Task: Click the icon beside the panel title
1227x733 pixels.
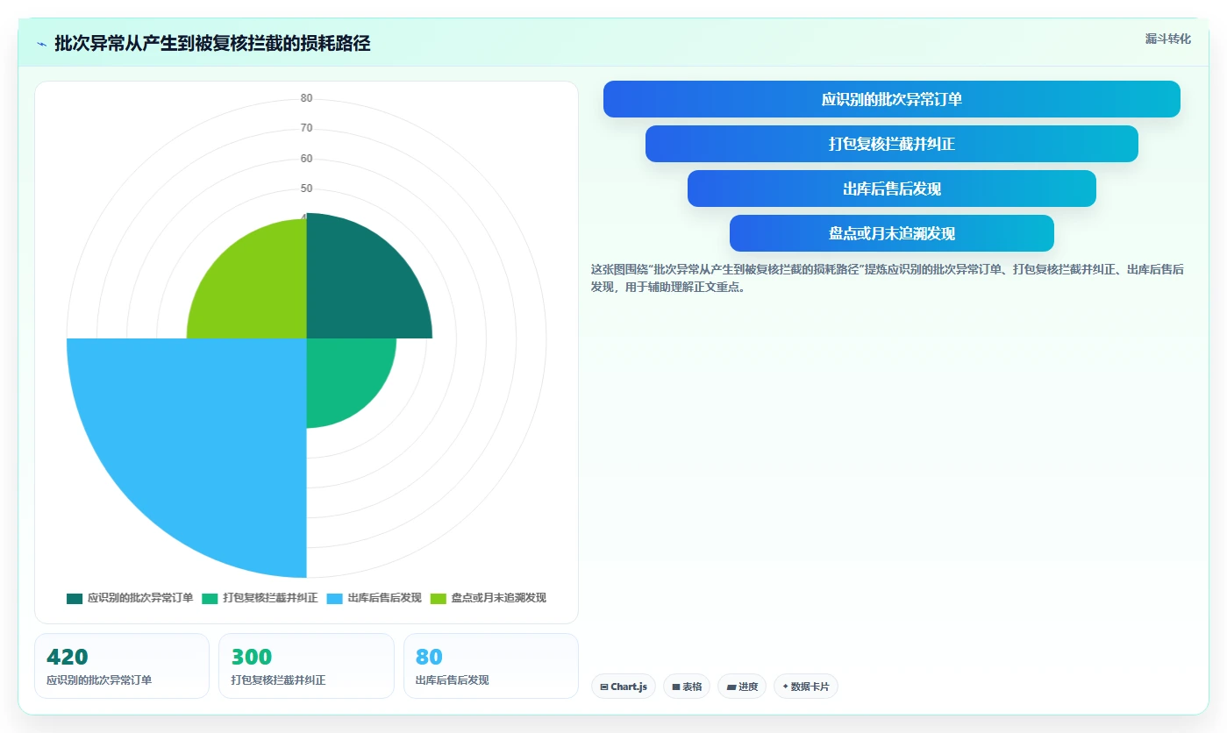Action: (41, 44)
